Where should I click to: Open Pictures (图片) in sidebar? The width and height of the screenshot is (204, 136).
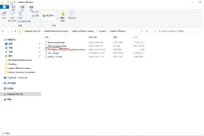[x=11, y=56]
